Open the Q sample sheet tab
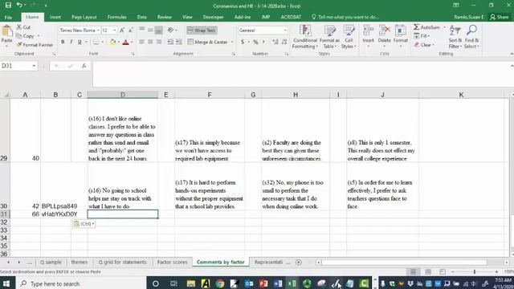 point(51,263)
